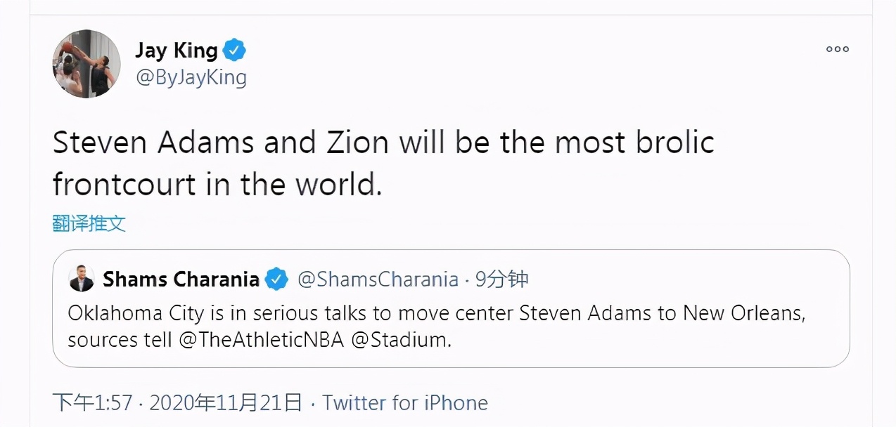The width and height of the screenshot is (896, 427).
Task: Click the 'sources tell' text in the quoted tweet
Action: coord(120,340)
